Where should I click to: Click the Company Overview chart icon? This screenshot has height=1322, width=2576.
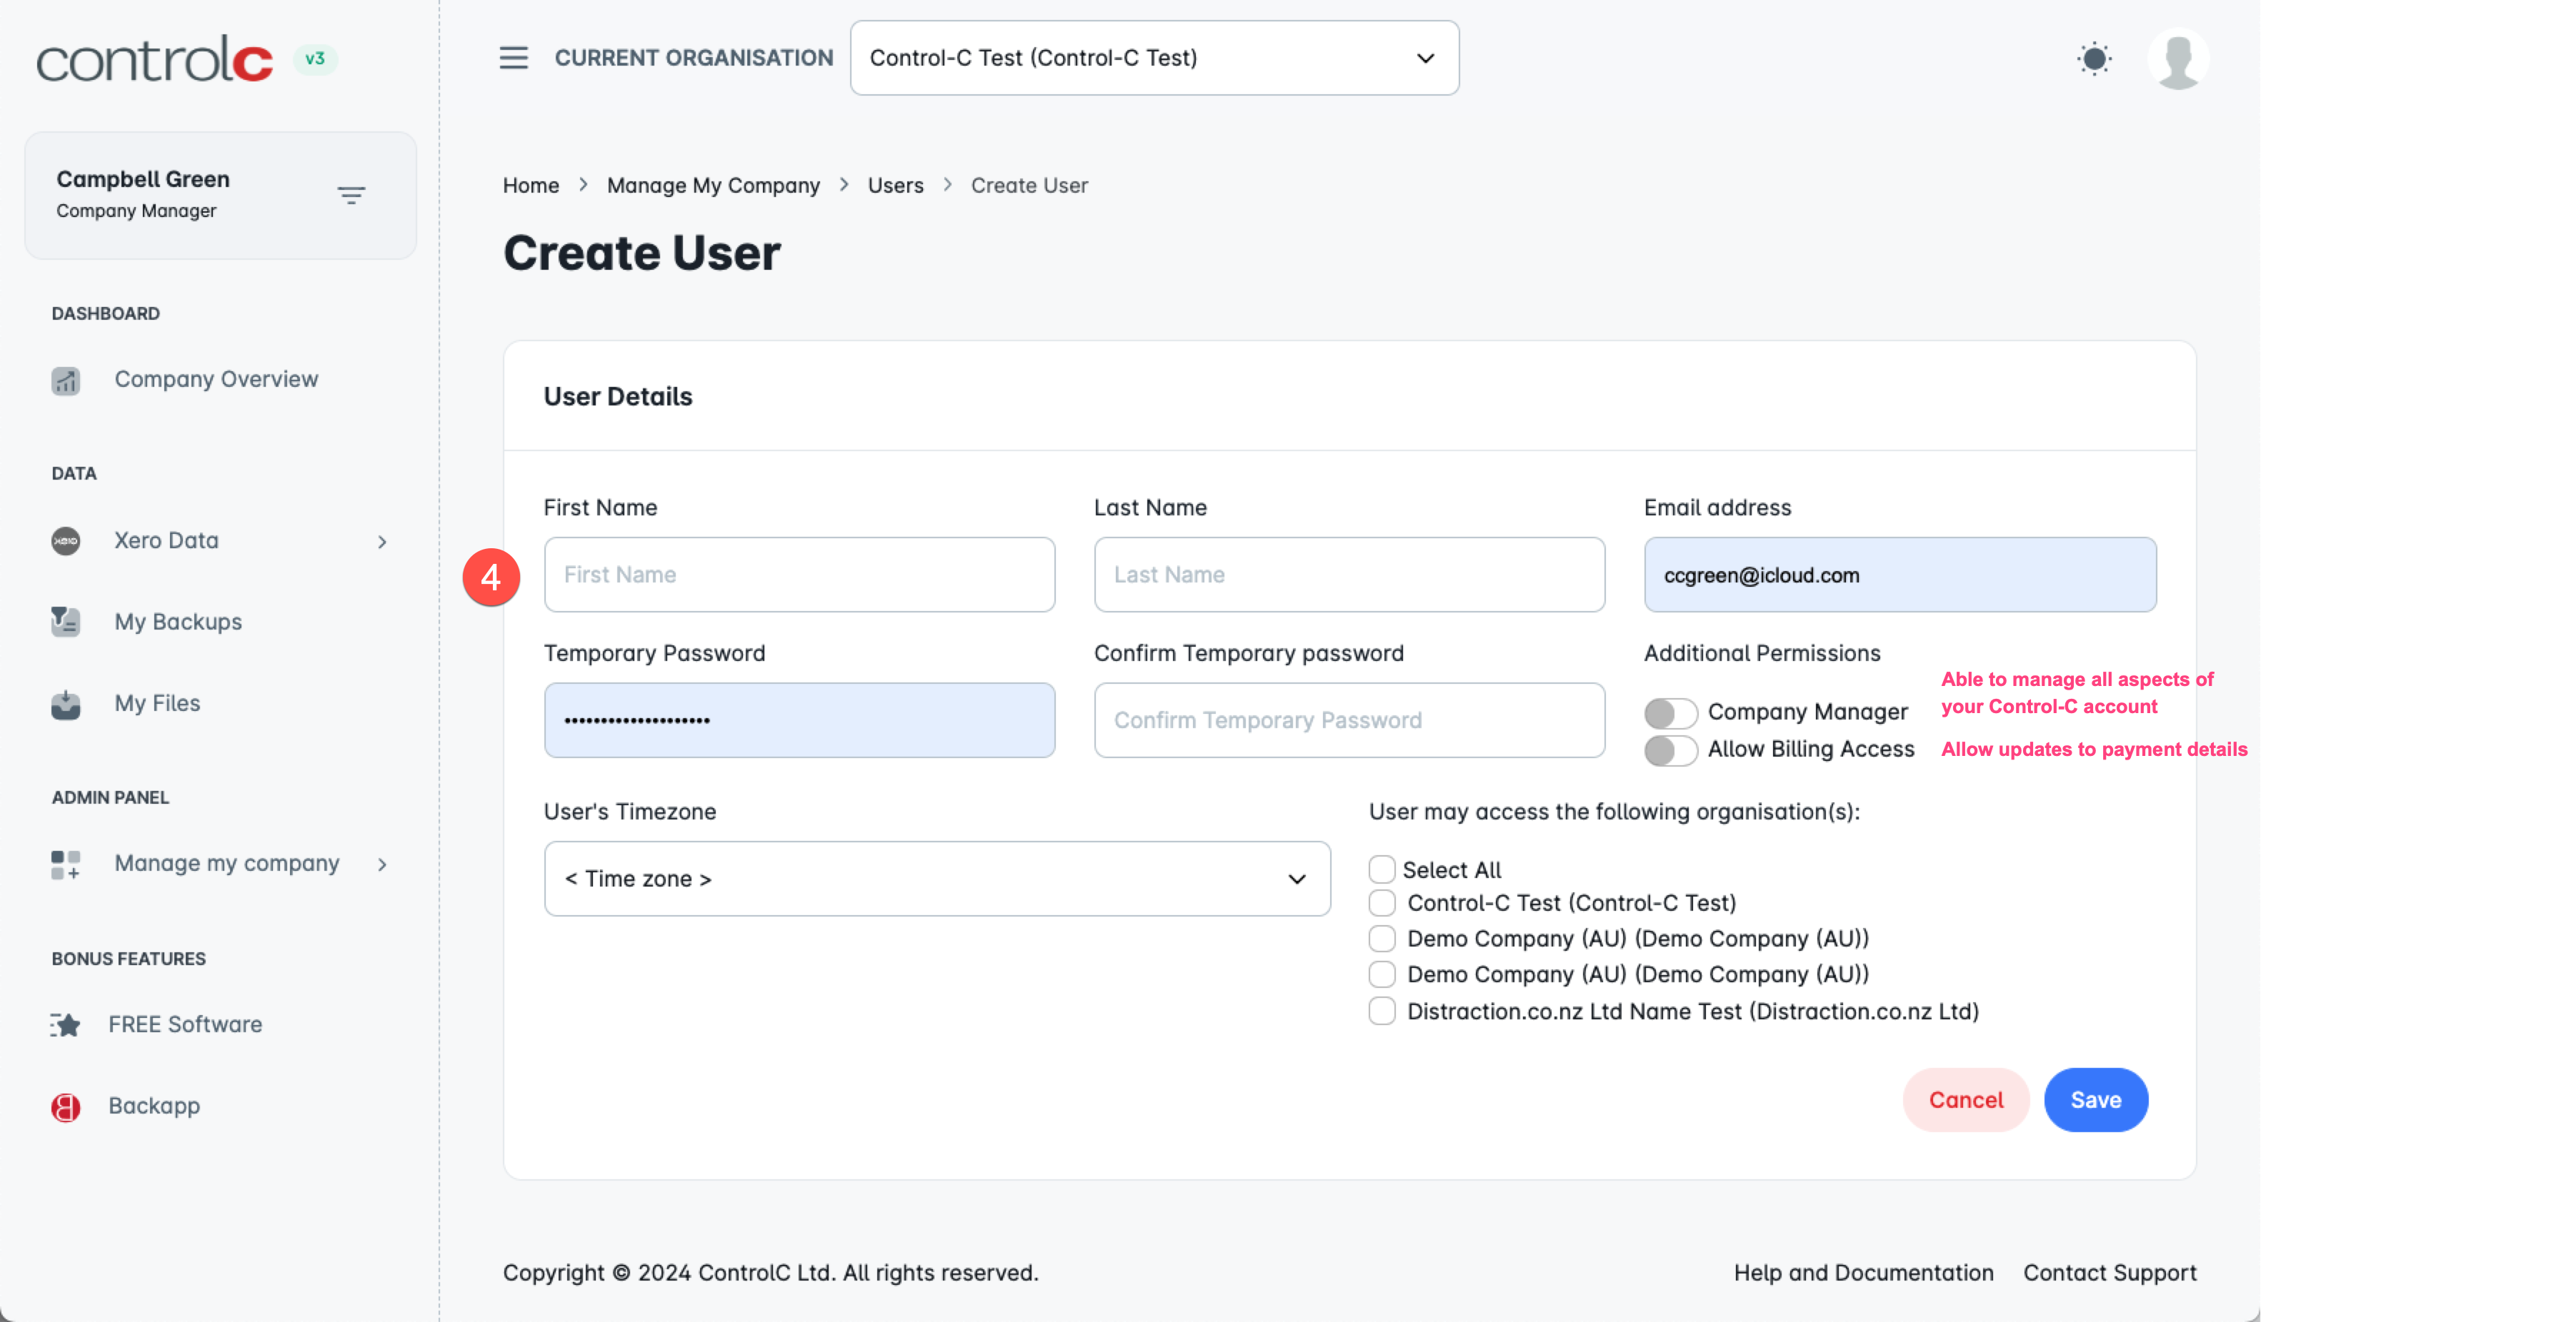[x=66, y=380]
